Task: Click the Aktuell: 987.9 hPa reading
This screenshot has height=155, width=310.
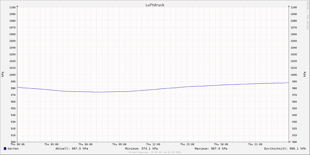Action: pyautogui.click(x=72, y=149)
